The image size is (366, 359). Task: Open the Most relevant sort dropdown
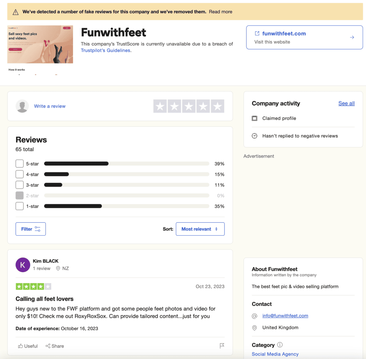(x=200, y=229)
